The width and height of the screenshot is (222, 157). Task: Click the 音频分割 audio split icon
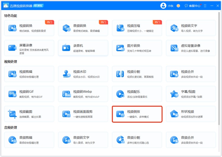[x=120, y=140]
